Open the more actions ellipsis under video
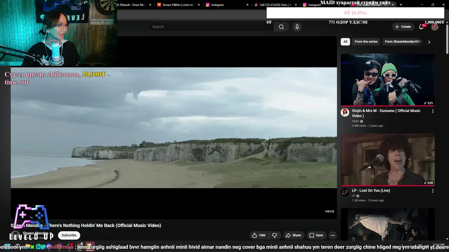 point(333,235)
